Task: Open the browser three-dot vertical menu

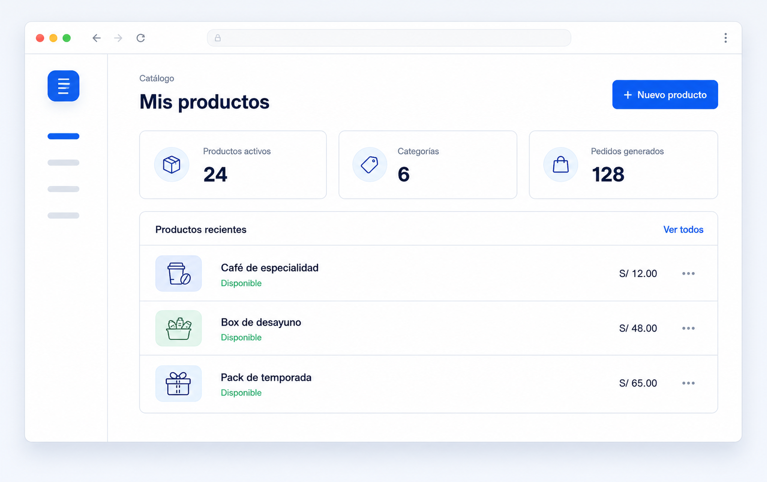Action: 725,38
